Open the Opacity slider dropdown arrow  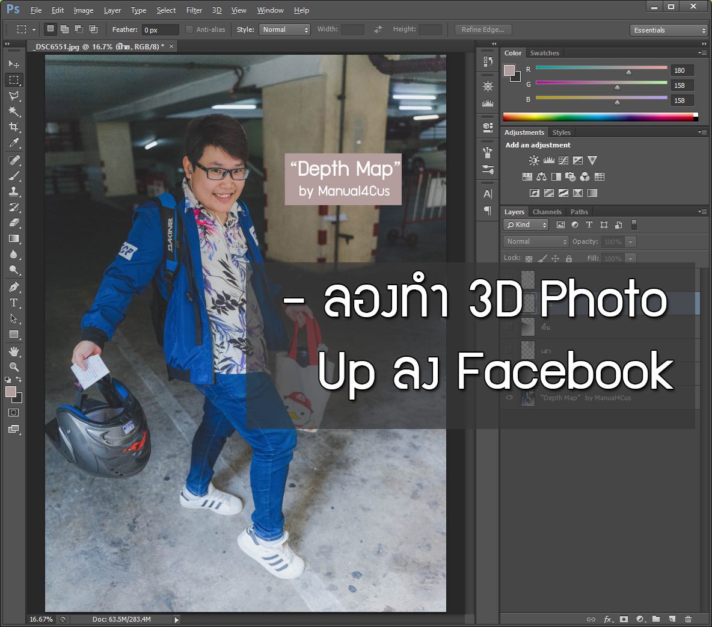630,242
